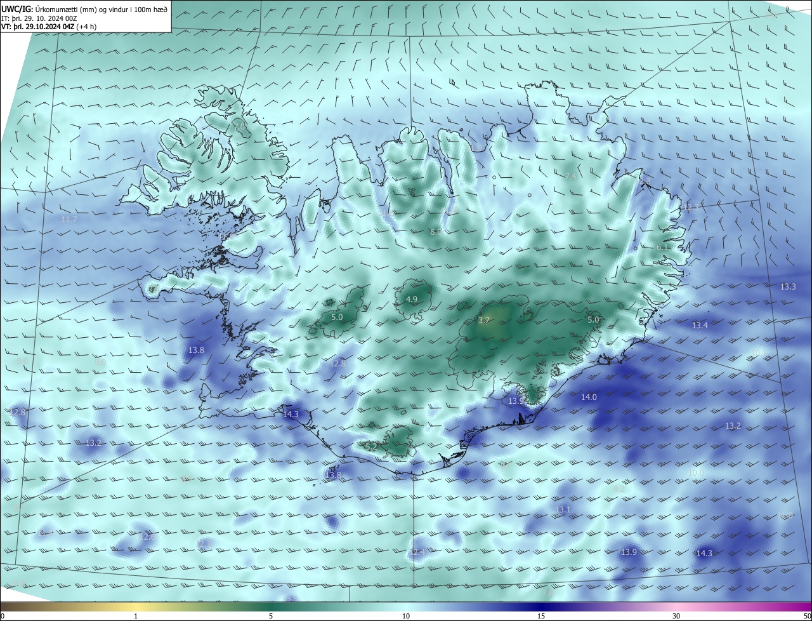Click the 'UWC/IG:' title heading

coord(17,9)
